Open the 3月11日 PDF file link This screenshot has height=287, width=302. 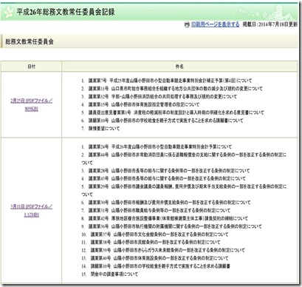pyautogui.click(x=32, y=211)
